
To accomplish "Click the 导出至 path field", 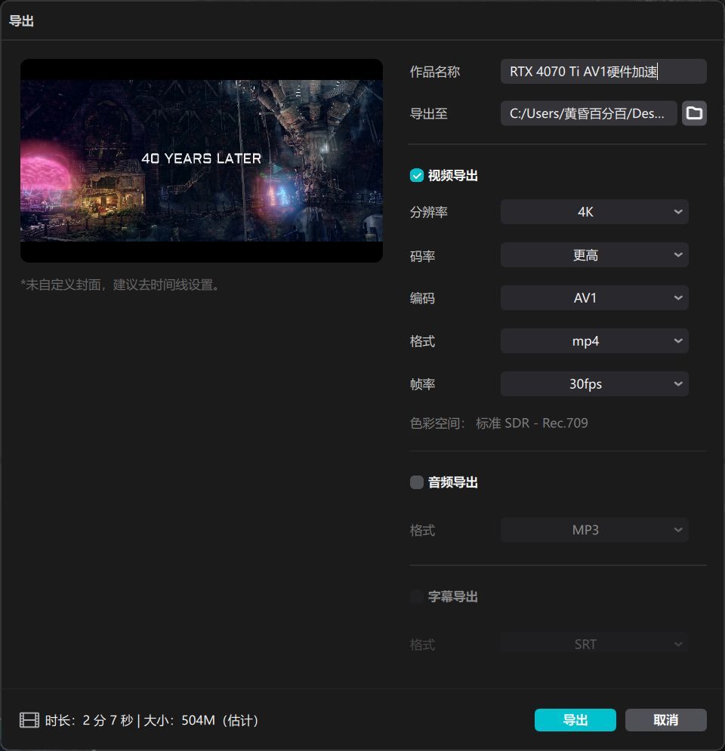I will (588, 113).
